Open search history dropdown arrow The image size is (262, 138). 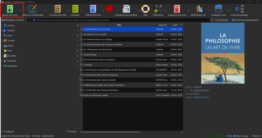[212, 20]
